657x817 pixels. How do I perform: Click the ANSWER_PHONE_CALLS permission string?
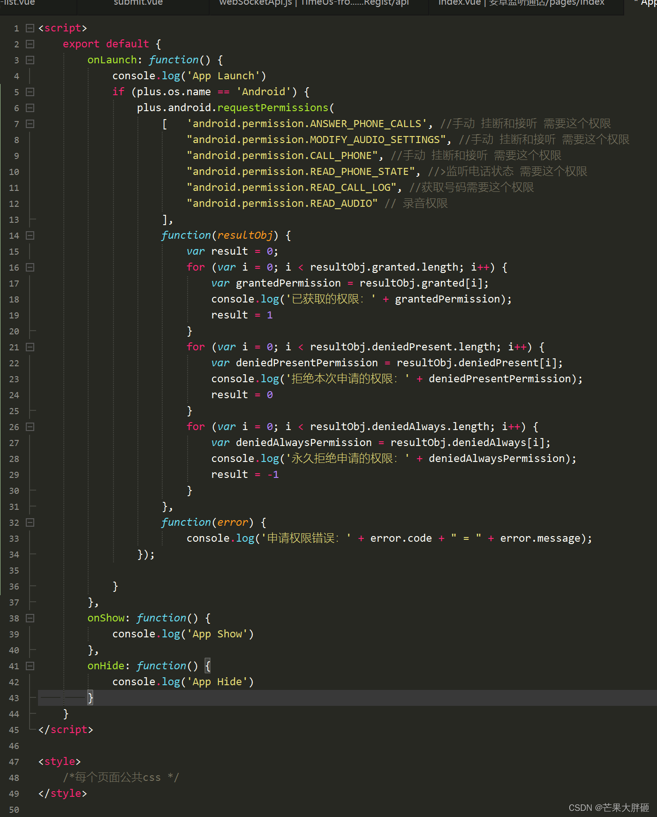[307, 124]
